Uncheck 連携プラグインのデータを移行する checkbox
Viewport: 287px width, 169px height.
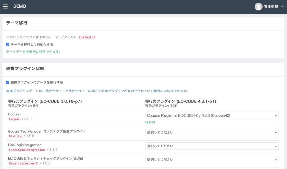coord(8,82)
